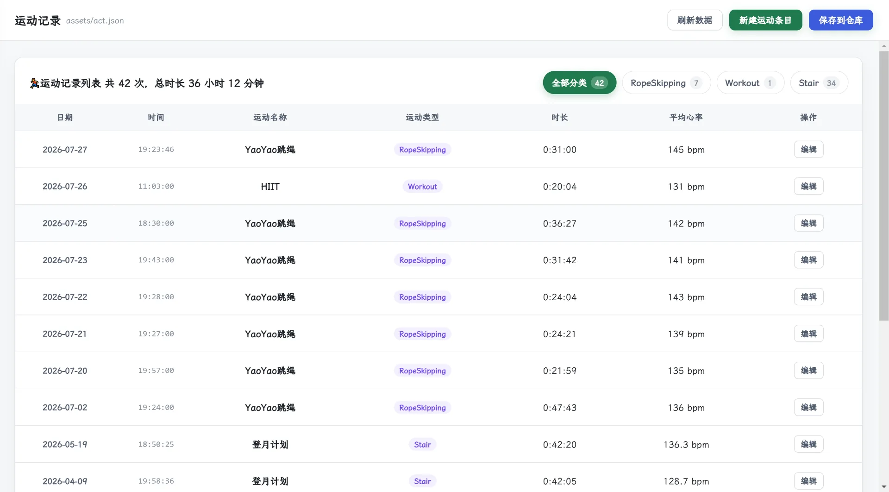Click the 刷新数据 refresh button

695,20
